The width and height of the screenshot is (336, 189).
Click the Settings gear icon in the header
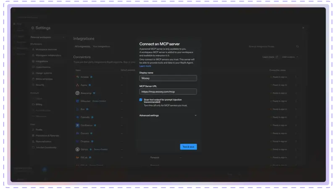(x=33, y=28)
